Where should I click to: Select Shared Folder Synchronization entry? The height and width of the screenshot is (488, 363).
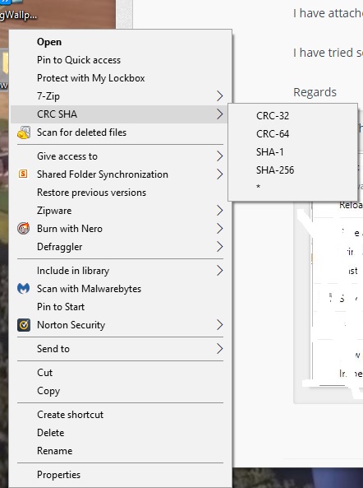pos(121,174)
